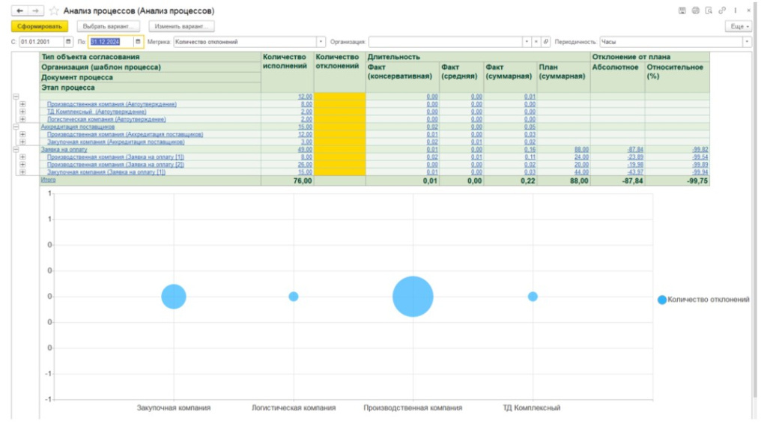Click Изменить вариант button

181,26
